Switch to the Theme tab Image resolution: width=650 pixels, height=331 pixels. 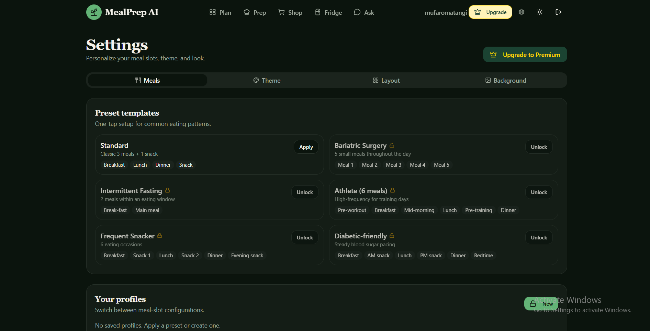267,80
